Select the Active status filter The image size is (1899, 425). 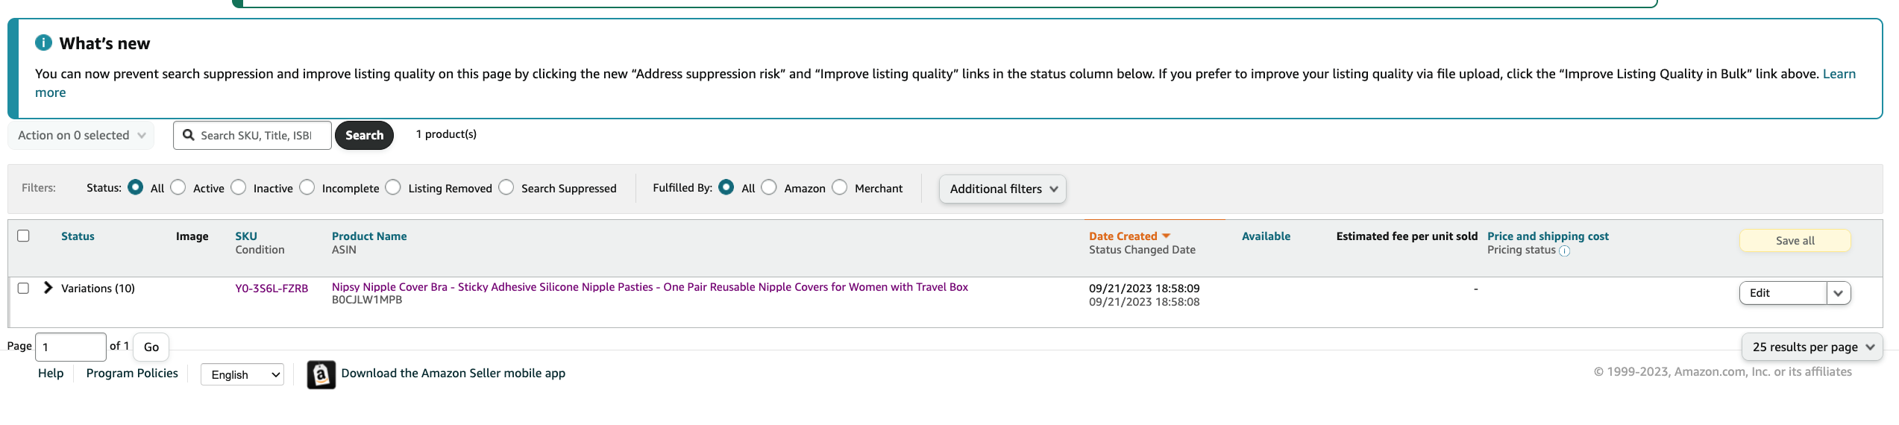click(178, 187)
